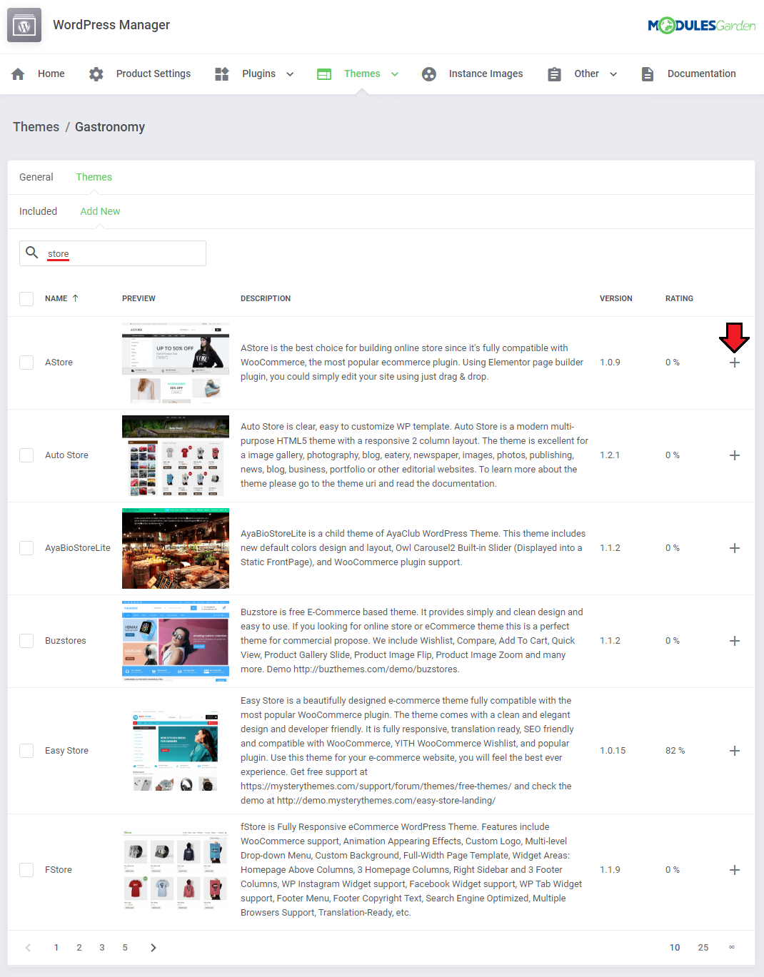This screenshot has height=977, width=764.
Task: Open the Auto Store preview thumbnail
Action: click(x=176, y=455)
